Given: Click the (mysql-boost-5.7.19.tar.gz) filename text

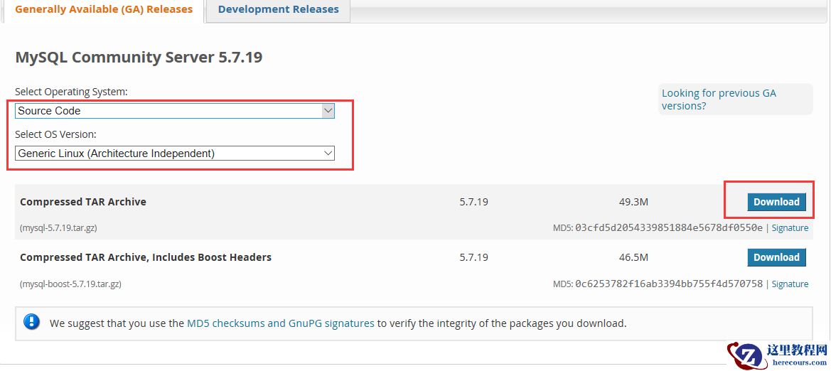Looking at the screenshot, I should 70,284.
